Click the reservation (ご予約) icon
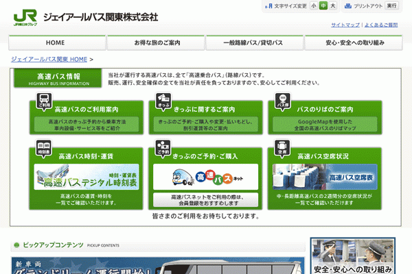This screenshot has width=412, height=274. (x=163, y=149)
